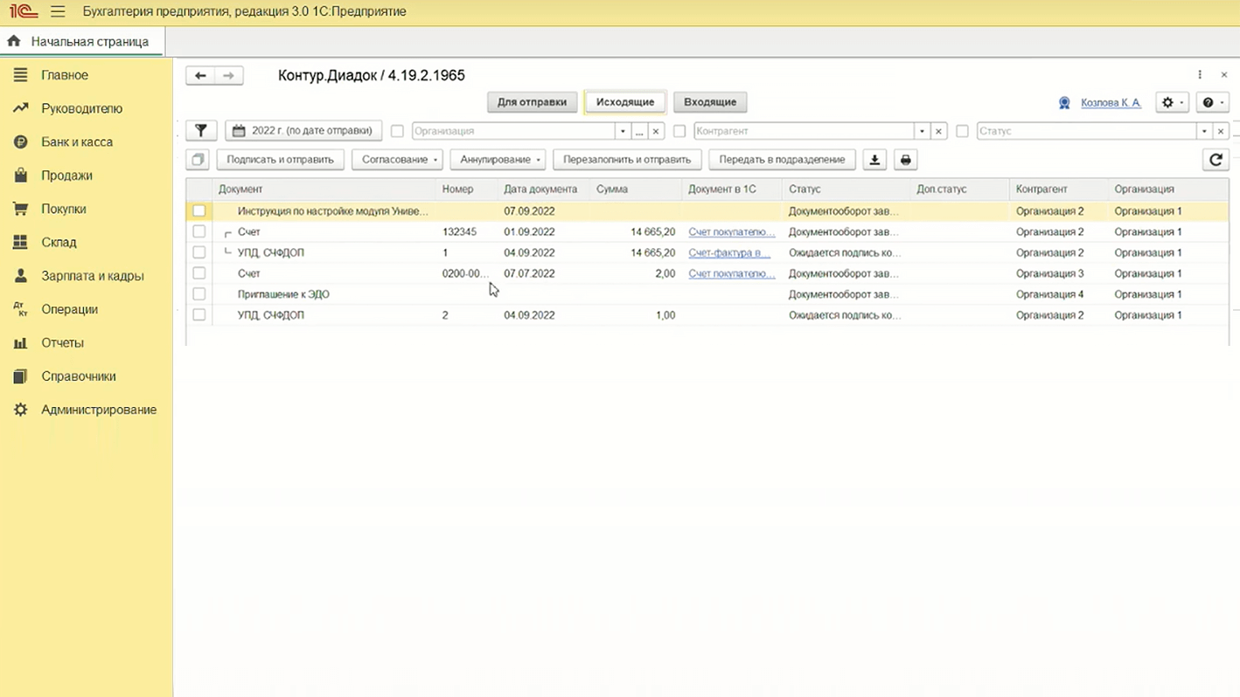The height and width of the screenshot is (697, 1240).
Task: Switch to the Входящие tab
Action: (709, 102)
